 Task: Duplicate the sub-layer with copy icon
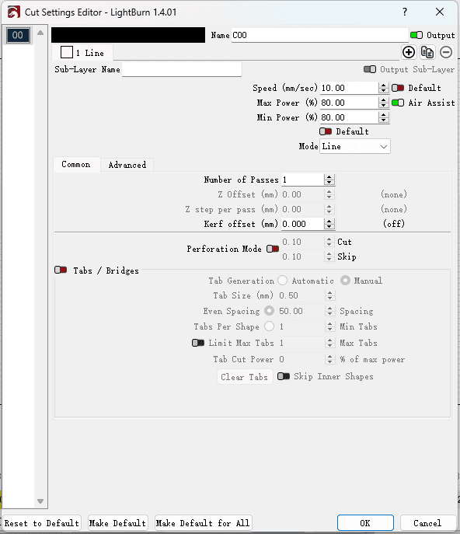(427, 52)
